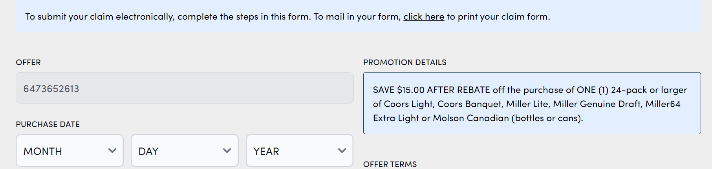Click the OFFER TERMS heading
The height and width of the screenshot is (169, 712).
[x=390, y=164]
